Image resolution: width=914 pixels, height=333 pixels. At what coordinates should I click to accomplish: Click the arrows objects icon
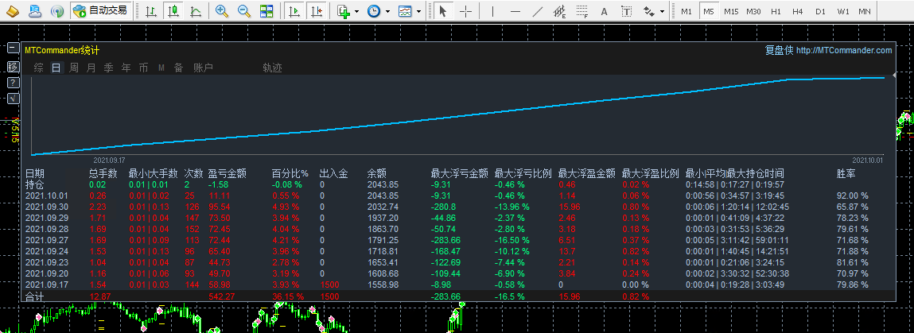point(649,10)
